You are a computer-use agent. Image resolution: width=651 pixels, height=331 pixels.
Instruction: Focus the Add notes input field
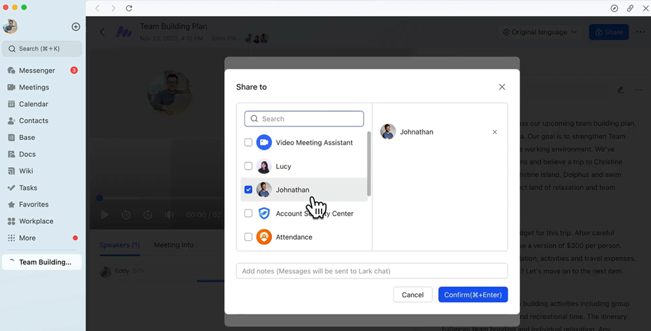371,271
